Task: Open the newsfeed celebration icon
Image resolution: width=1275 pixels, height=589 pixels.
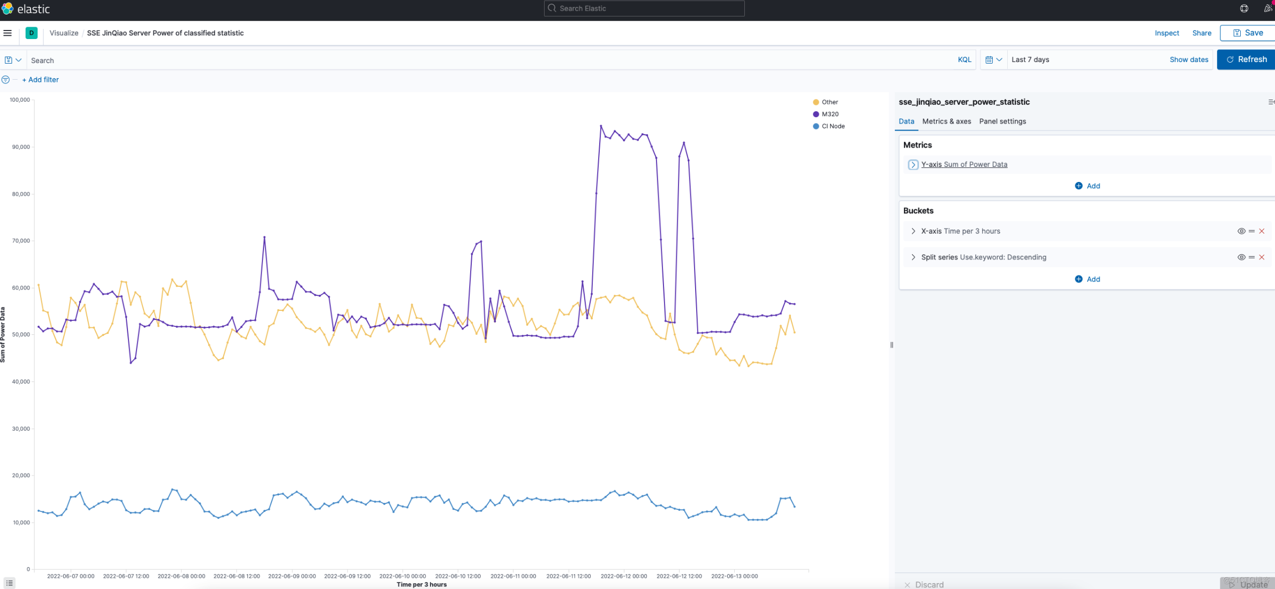Action: tap(1268, 9)
